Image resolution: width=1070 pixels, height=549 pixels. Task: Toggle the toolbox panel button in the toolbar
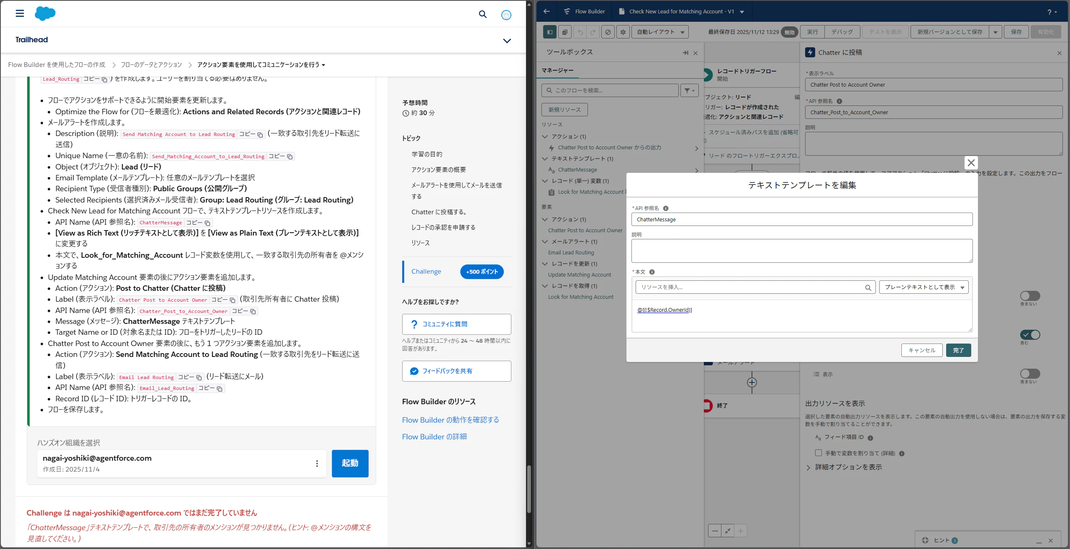pos(550,32)
